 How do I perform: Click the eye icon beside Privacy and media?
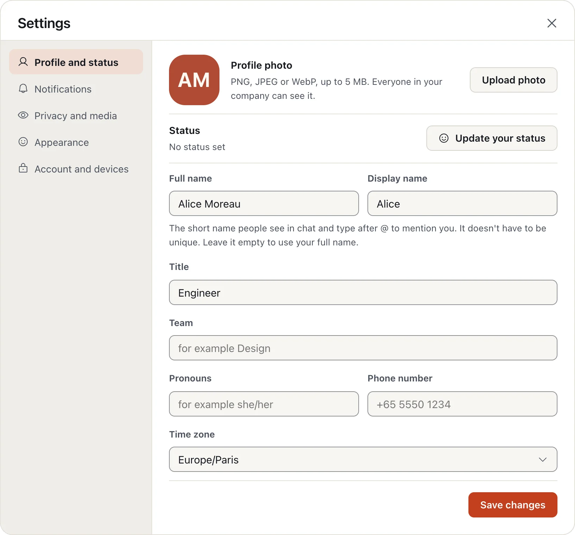pos(23,115)
